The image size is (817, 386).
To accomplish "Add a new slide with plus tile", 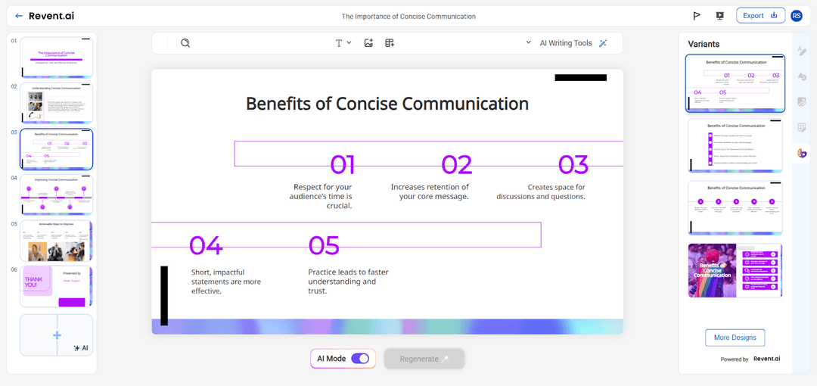I will (57, 335).
